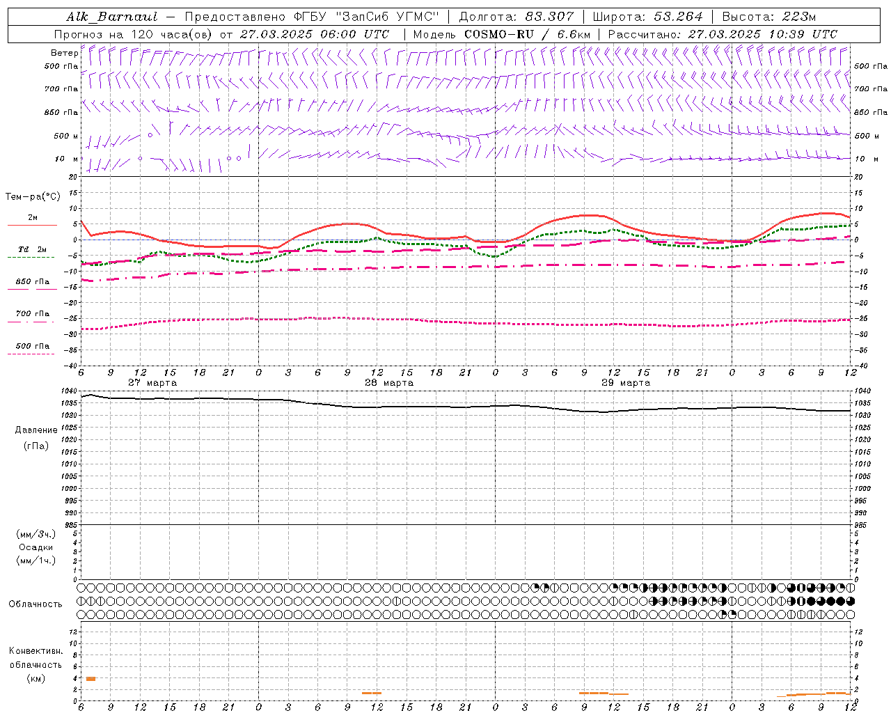
Task: Click the "29 марта" date label
Action: coord(626,383)
